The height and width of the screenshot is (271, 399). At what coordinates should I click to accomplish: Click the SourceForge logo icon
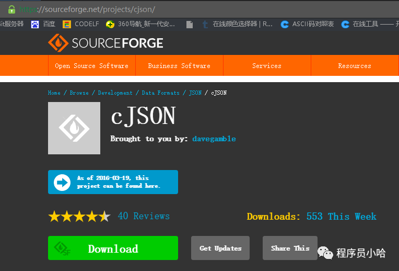pyautogui.click(x=58, y=43)
